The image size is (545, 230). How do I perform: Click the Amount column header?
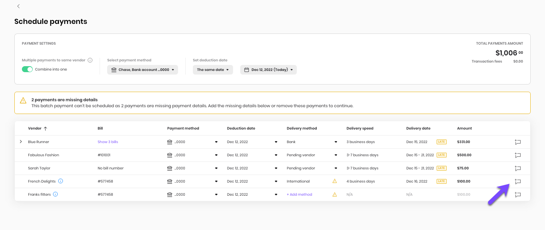coord(465,128)
